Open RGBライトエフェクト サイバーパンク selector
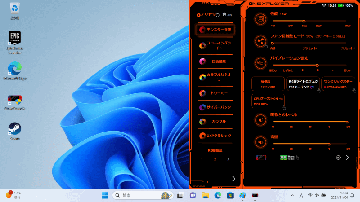This screenshot has width=360, height=202. (303, 84)
